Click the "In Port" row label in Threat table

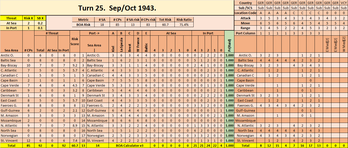[x=11, y=28]
